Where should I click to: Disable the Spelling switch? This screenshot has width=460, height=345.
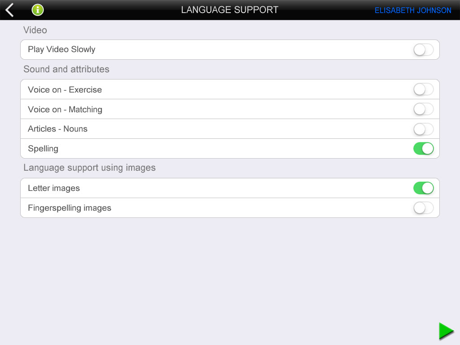[423, 148]
